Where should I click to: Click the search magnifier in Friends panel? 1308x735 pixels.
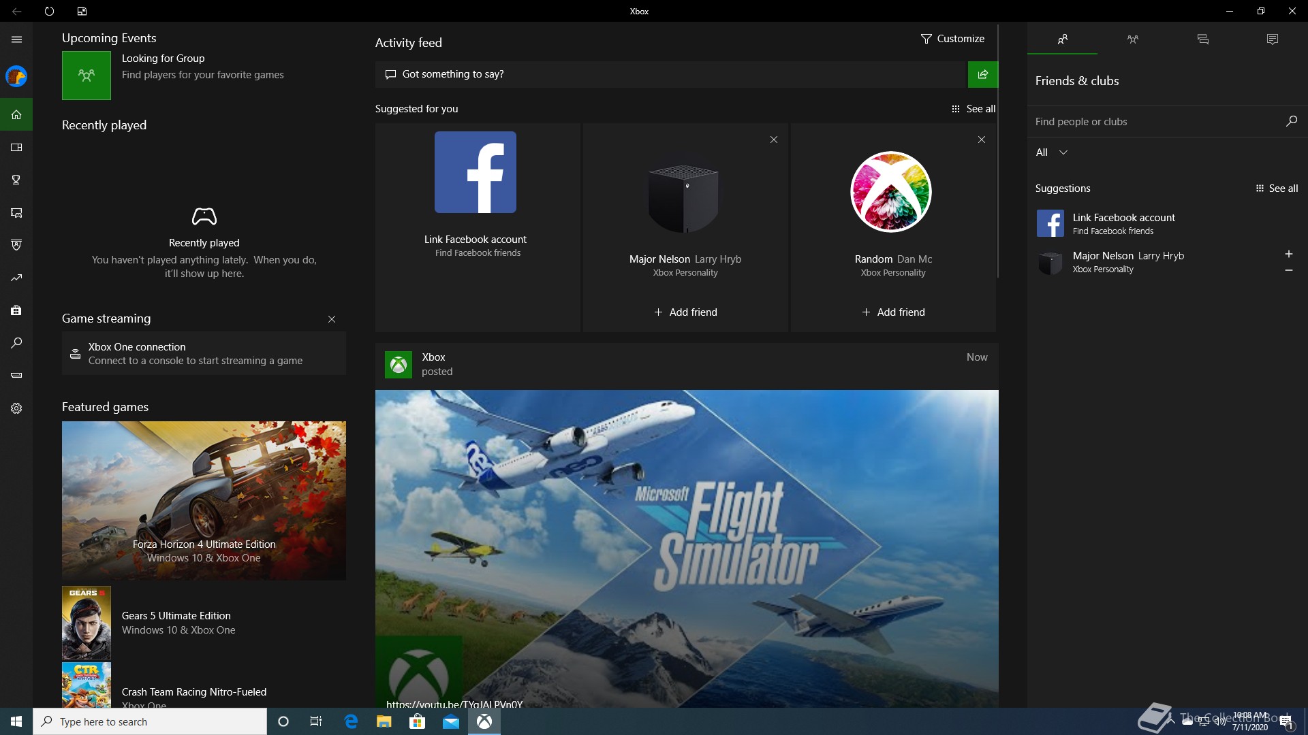(1291, 121)
